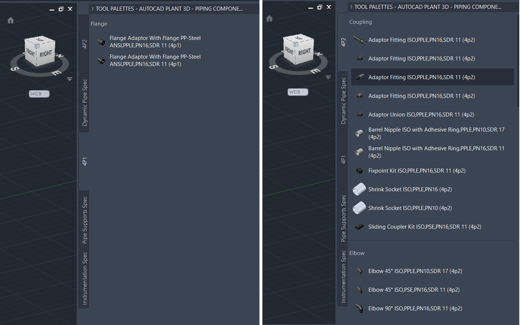Image resolution: width=520 pixels, height=325 pixels.
Task: Open Dynamic Pipe Spec tab in right palette
Action: tap(343, 101)
